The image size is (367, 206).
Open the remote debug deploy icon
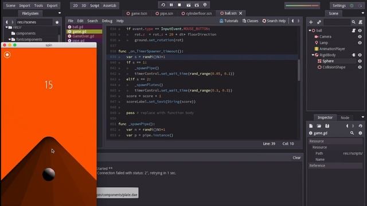[x=205, y=5]
